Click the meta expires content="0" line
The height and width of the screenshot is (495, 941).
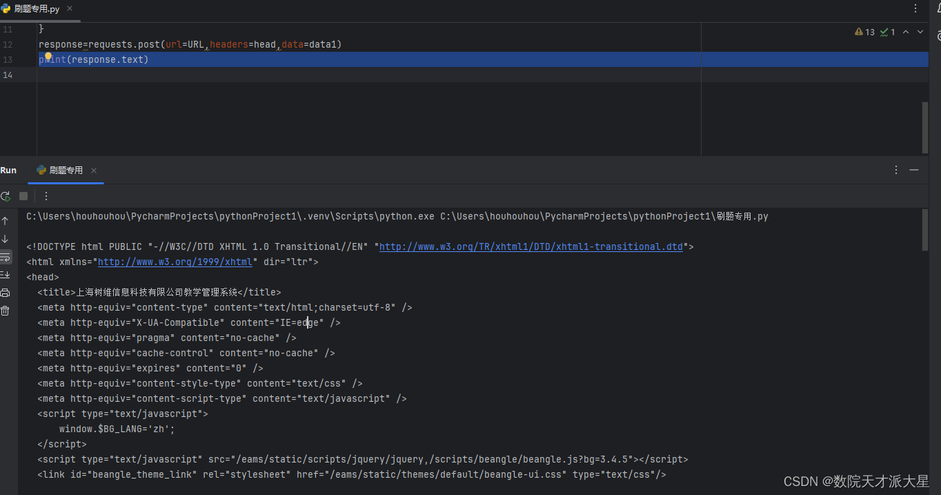coord(150,368)
